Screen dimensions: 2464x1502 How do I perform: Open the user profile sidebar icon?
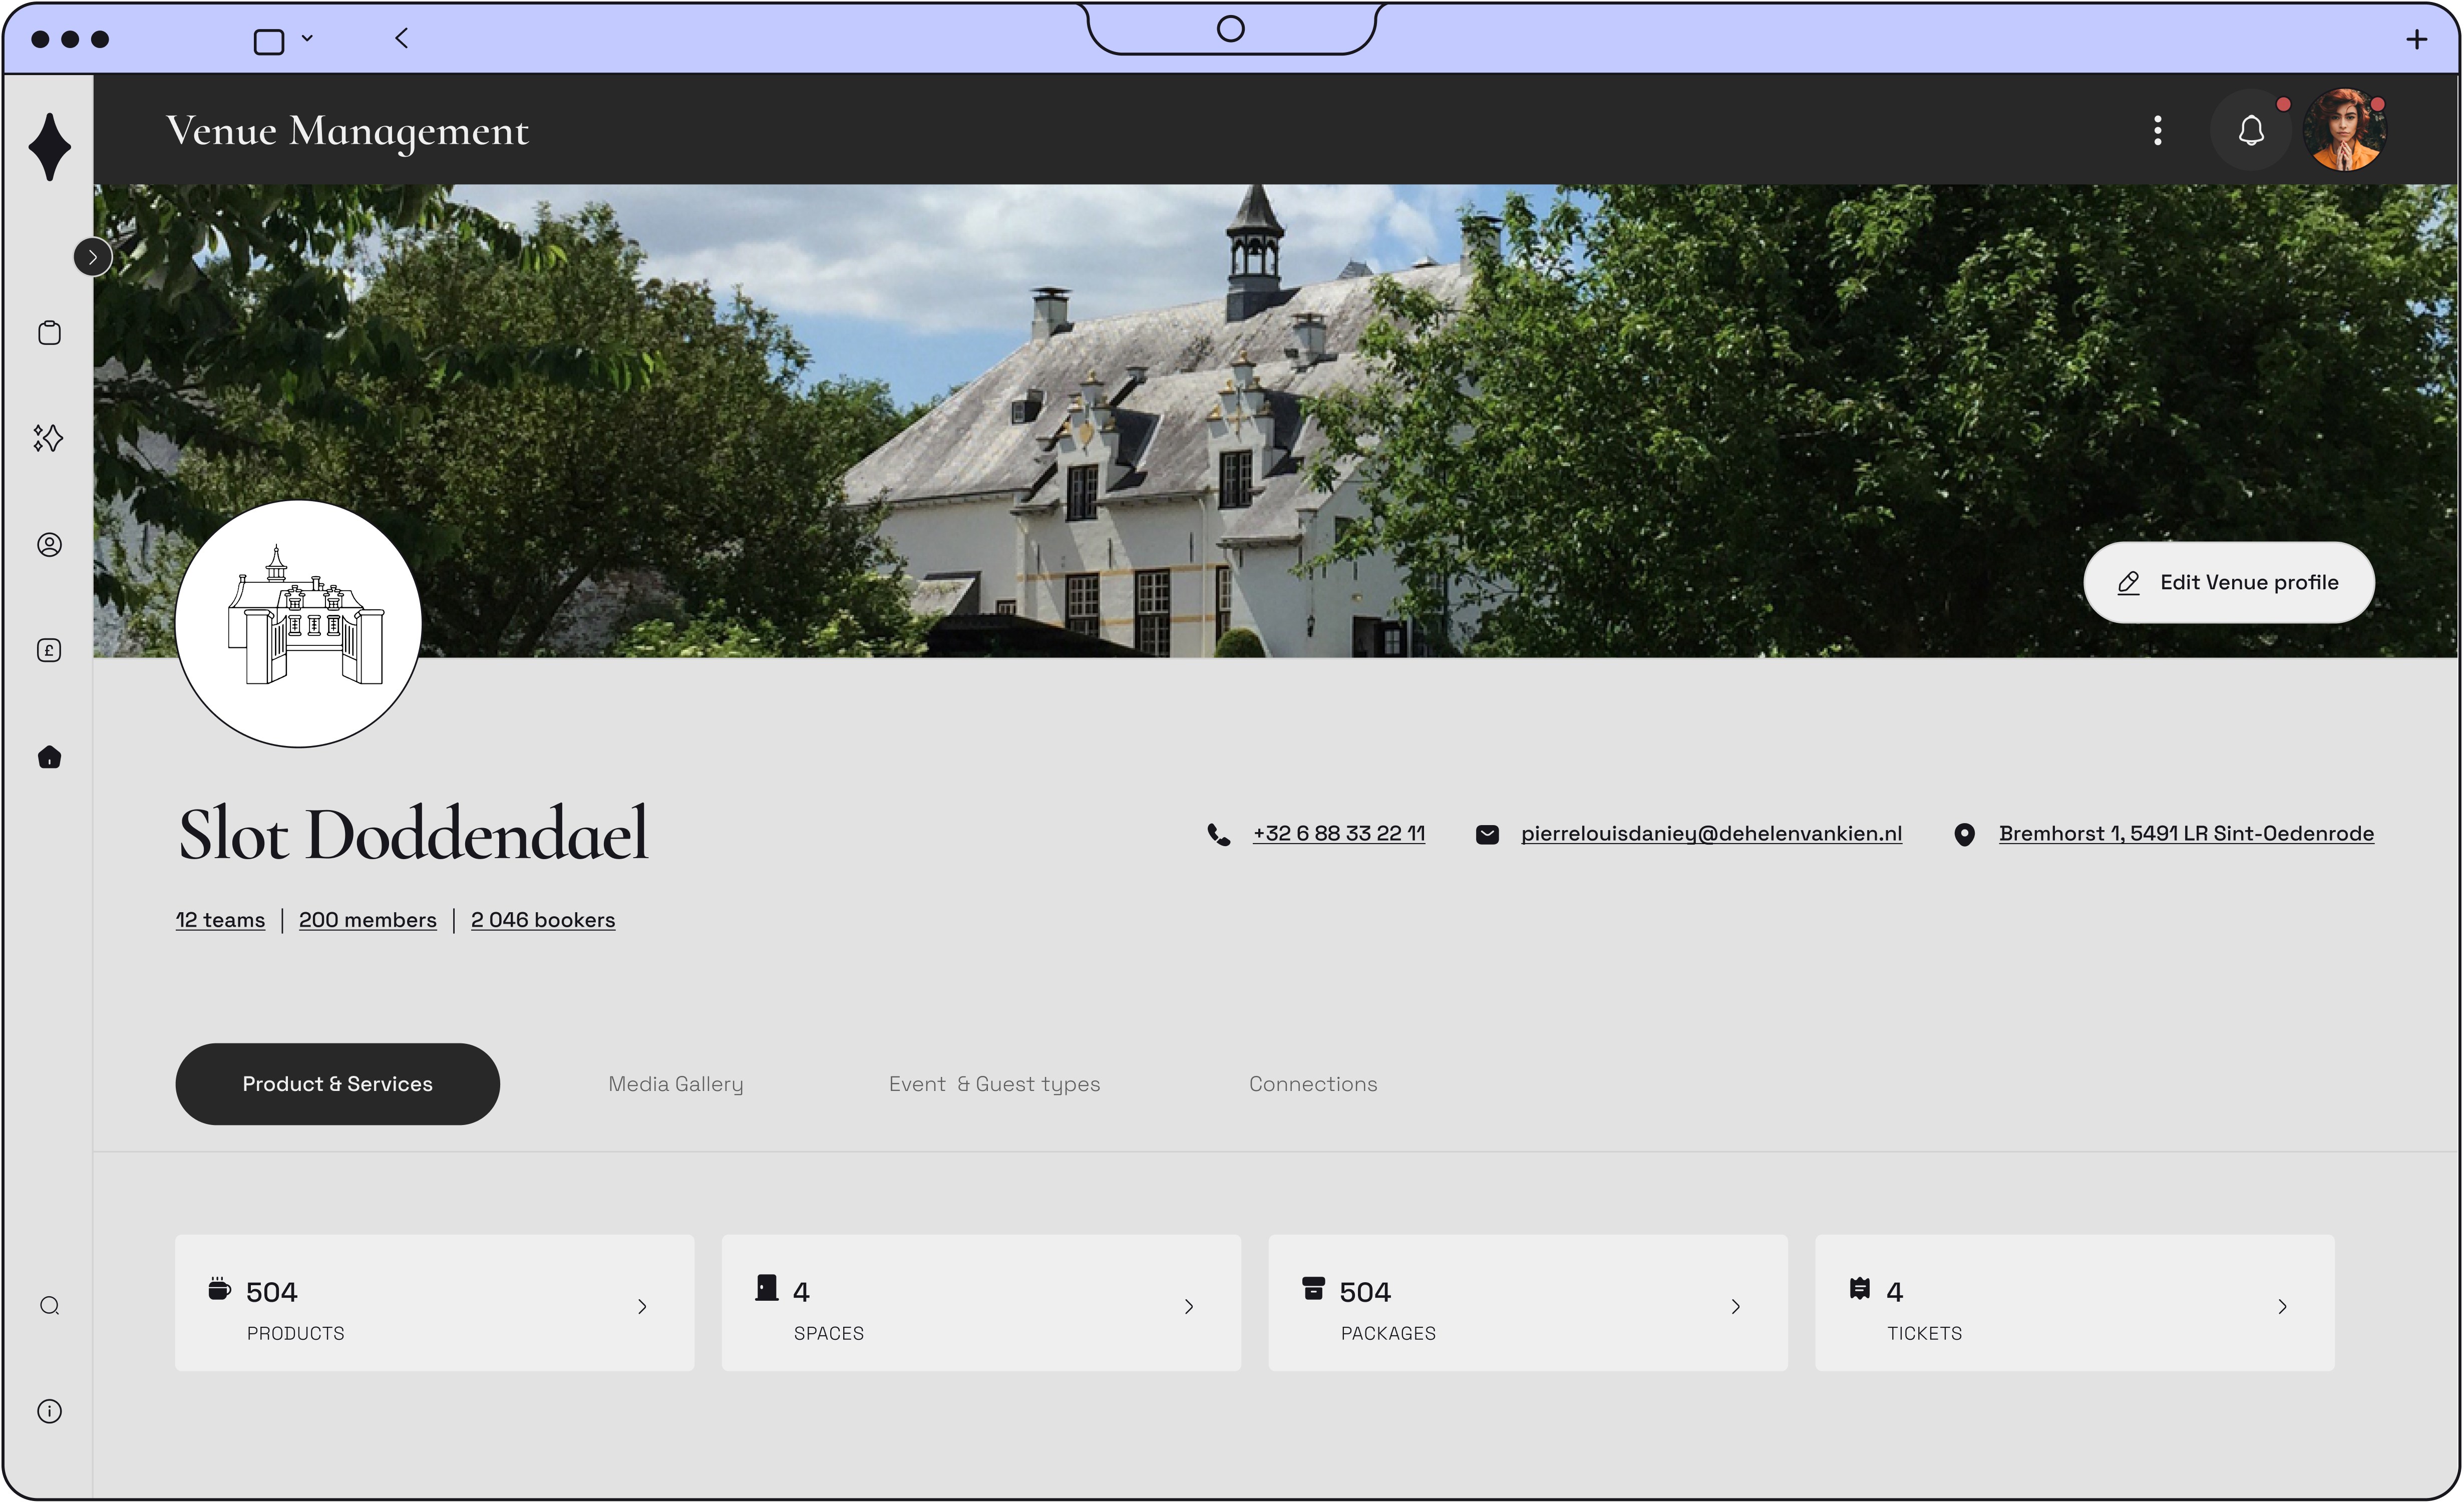click(49, 545)
